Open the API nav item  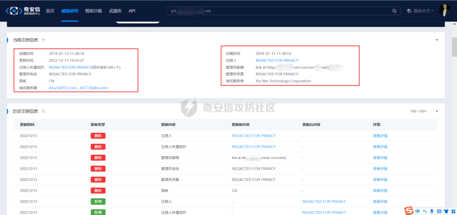pyautogui.click(x=132, y=11)
